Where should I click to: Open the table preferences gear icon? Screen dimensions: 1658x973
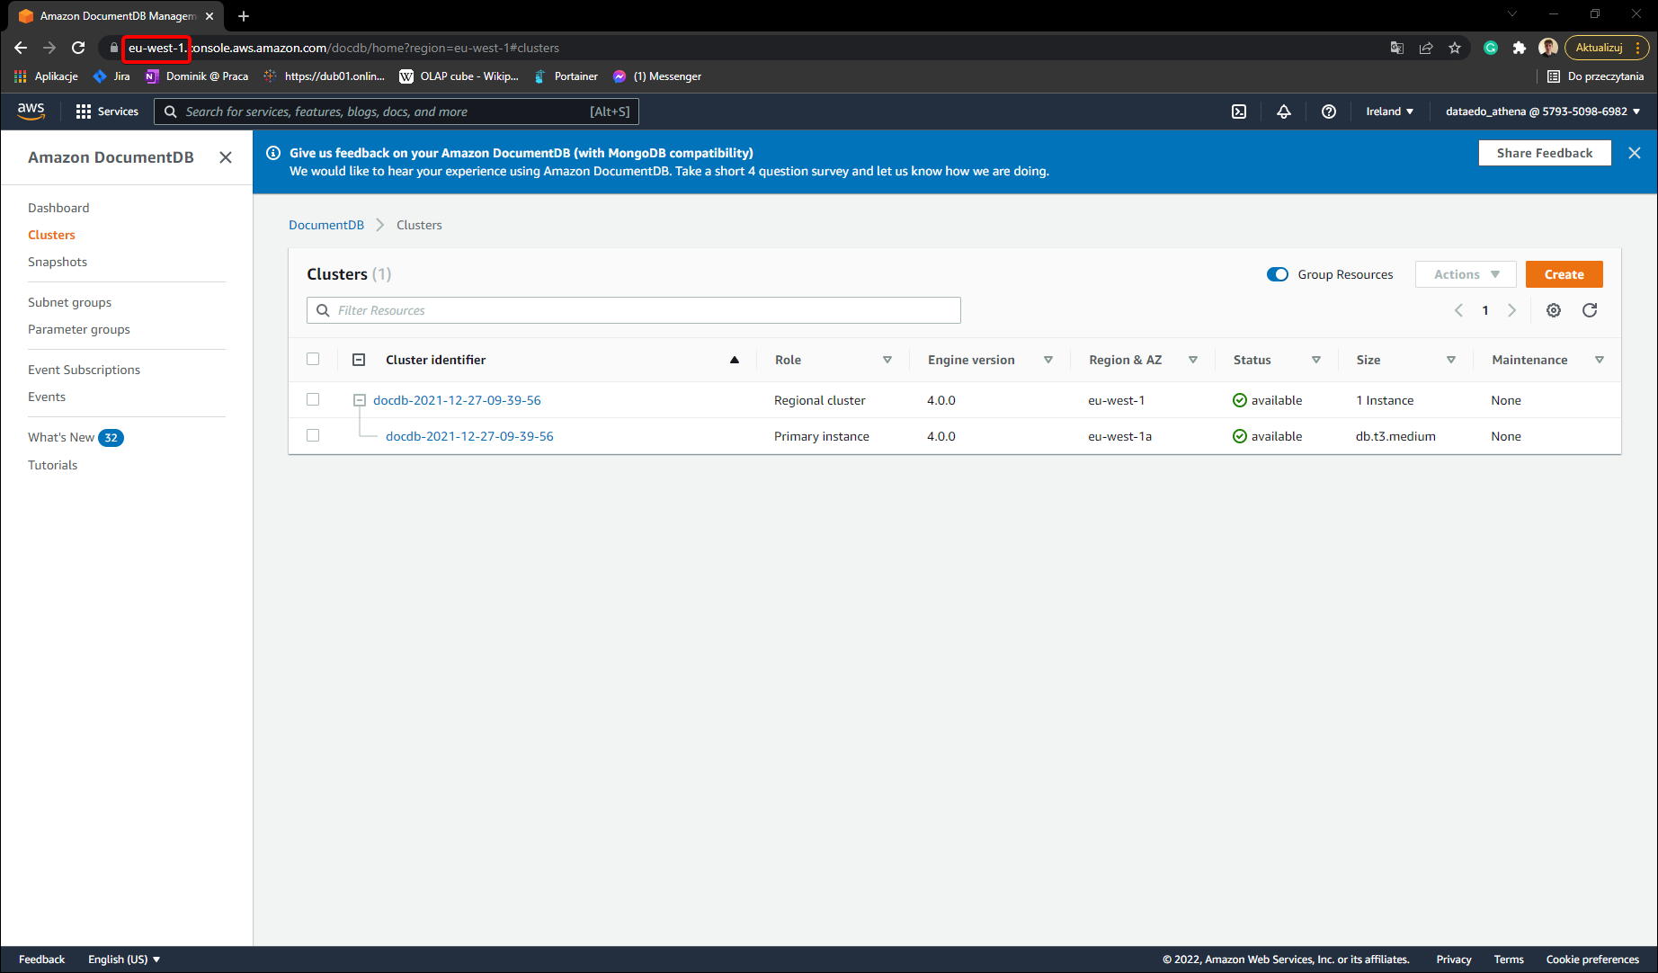pyautogui.click(x=1554, y=310)
